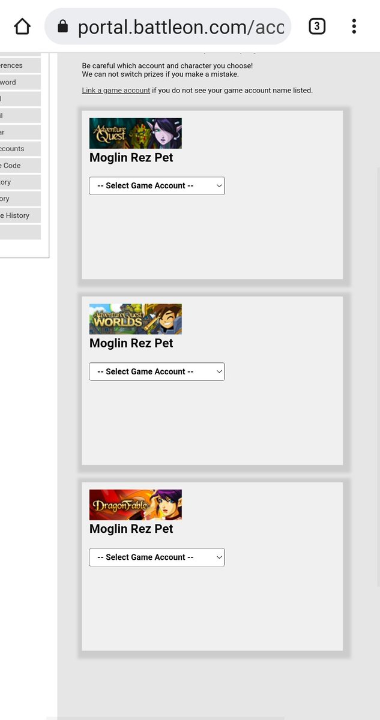The height and width of the screenshot is (720, 380).
Task: Click the DragonFable banner image
Action: click(136, 505)
